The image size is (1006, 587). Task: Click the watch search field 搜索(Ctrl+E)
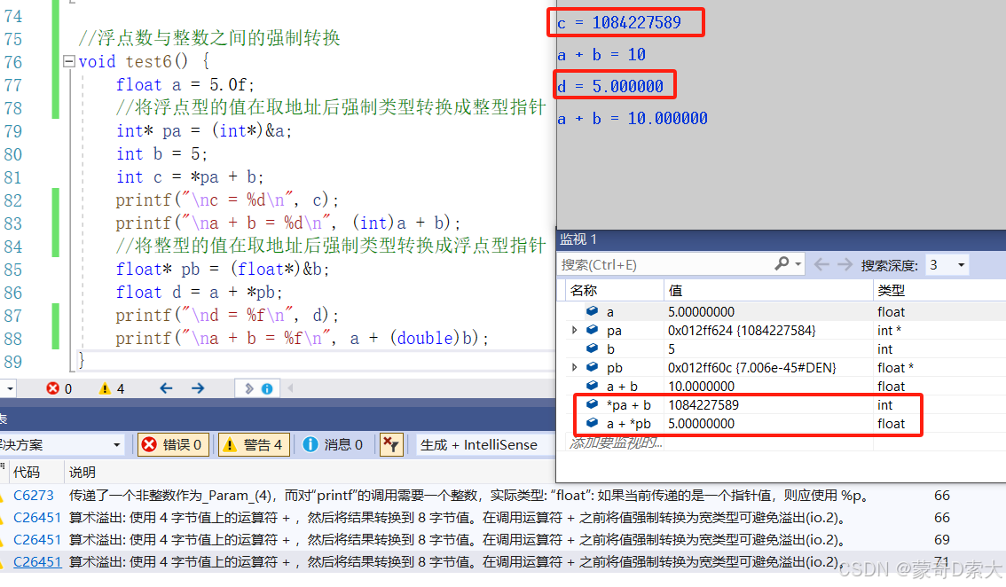pyautogui.click(x=664, y=264)
